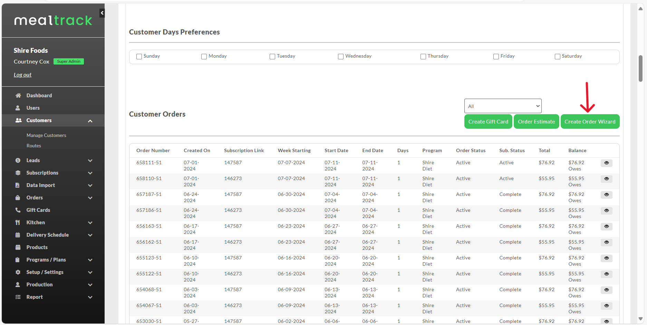The height and width of the screenshot is (325, 647).
Task: Click the Customers group icon
Action: click(x=18, y=120)
